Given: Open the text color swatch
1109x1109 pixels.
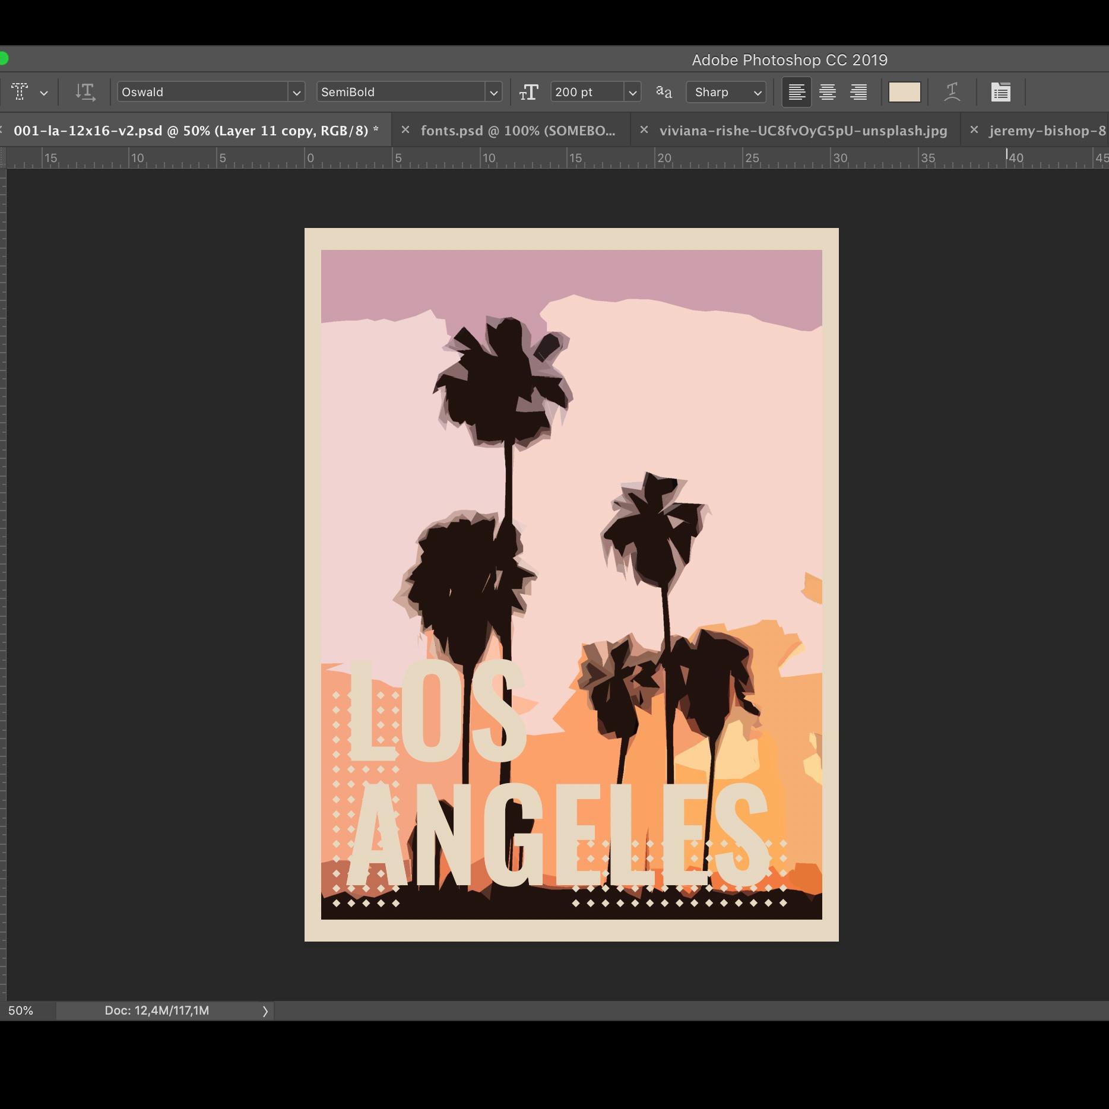Looking at the screenshot, I should [x=904, y=92].
